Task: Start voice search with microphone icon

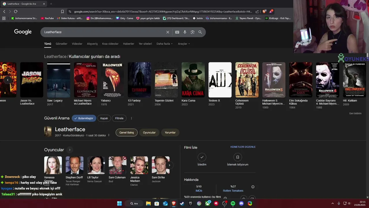Action: [185, 32]
